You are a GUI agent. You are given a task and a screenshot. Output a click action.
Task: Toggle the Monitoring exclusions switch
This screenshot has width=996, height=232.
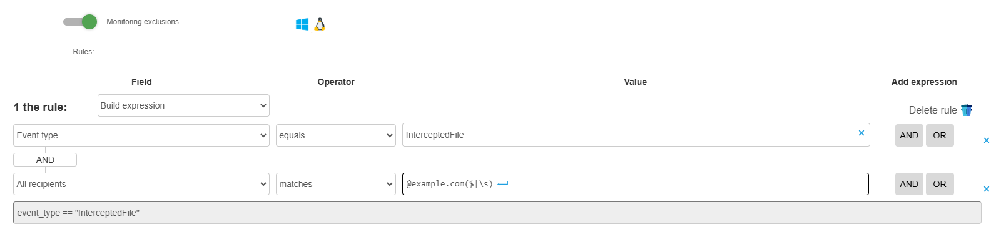click(x=80, y=22)
